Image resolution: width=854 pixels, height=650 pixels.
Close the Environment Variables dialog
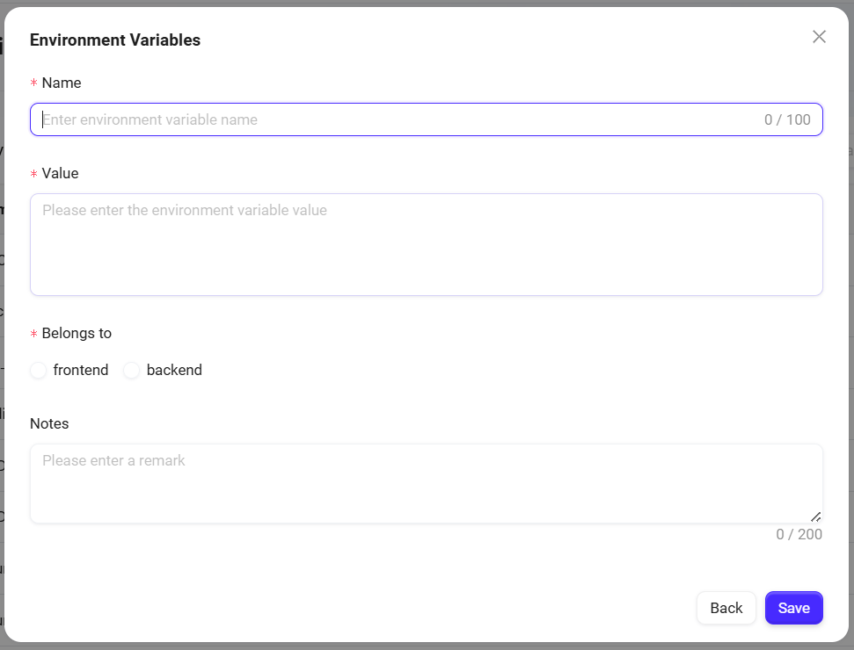(x=819, y=37)
